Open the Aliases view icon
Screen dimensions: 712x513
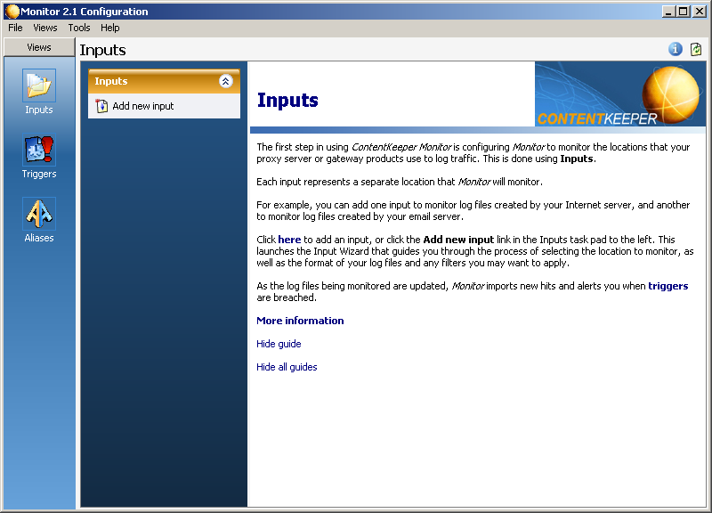39,214
